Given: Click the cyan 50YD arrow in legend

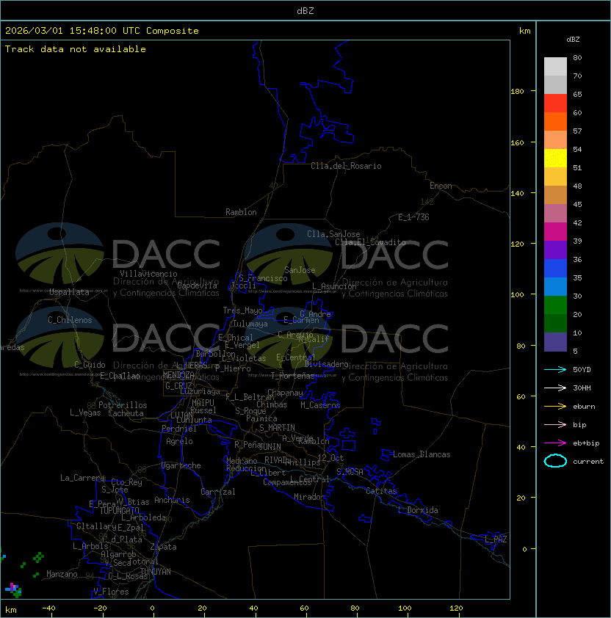Looking at the screenshot, I should pyautogui.click(x=555, y=370).
